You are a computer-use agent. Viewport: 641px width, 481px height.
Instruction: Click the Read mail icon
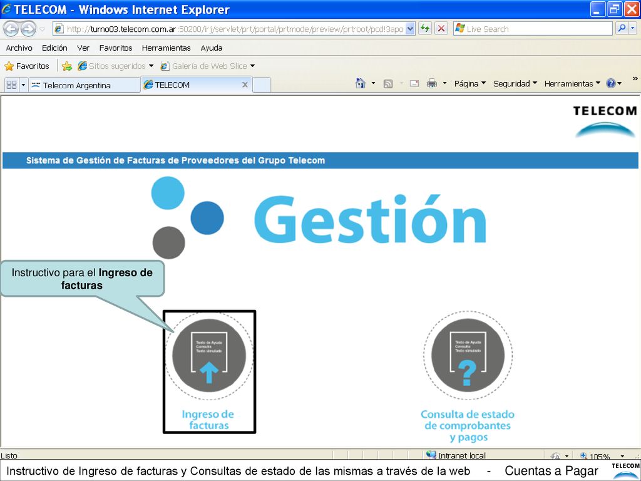click(x=414, y=83)
